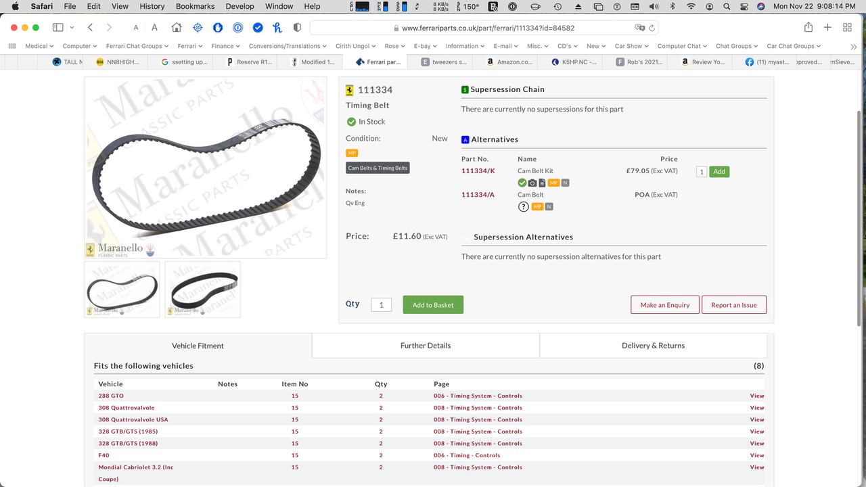Click the Qty input field beside Add to Basket
The image size is (866, 487).
381,305
